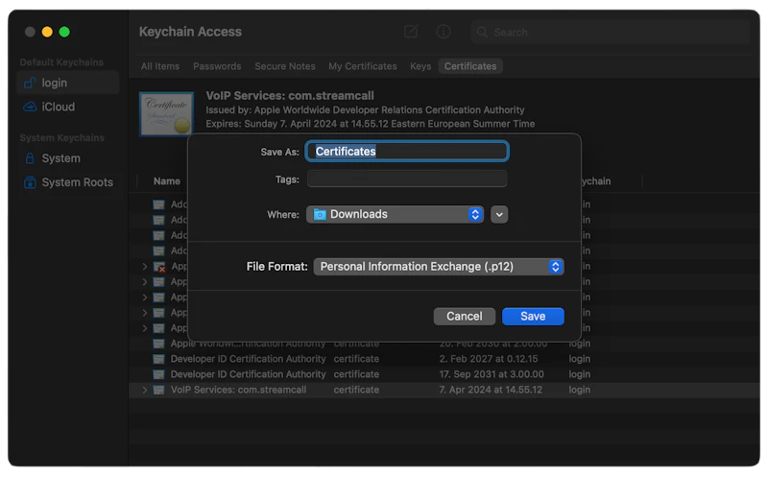Switch to the Keys tab
This screenshot has width=768, height=477.
tap(420, 66)
